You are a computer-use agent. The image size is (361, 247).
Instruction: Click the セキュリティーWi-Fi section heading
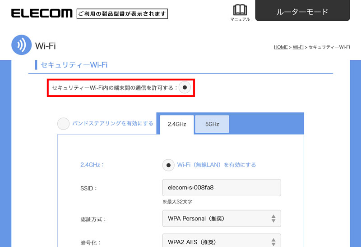click(x=74, y=65)
